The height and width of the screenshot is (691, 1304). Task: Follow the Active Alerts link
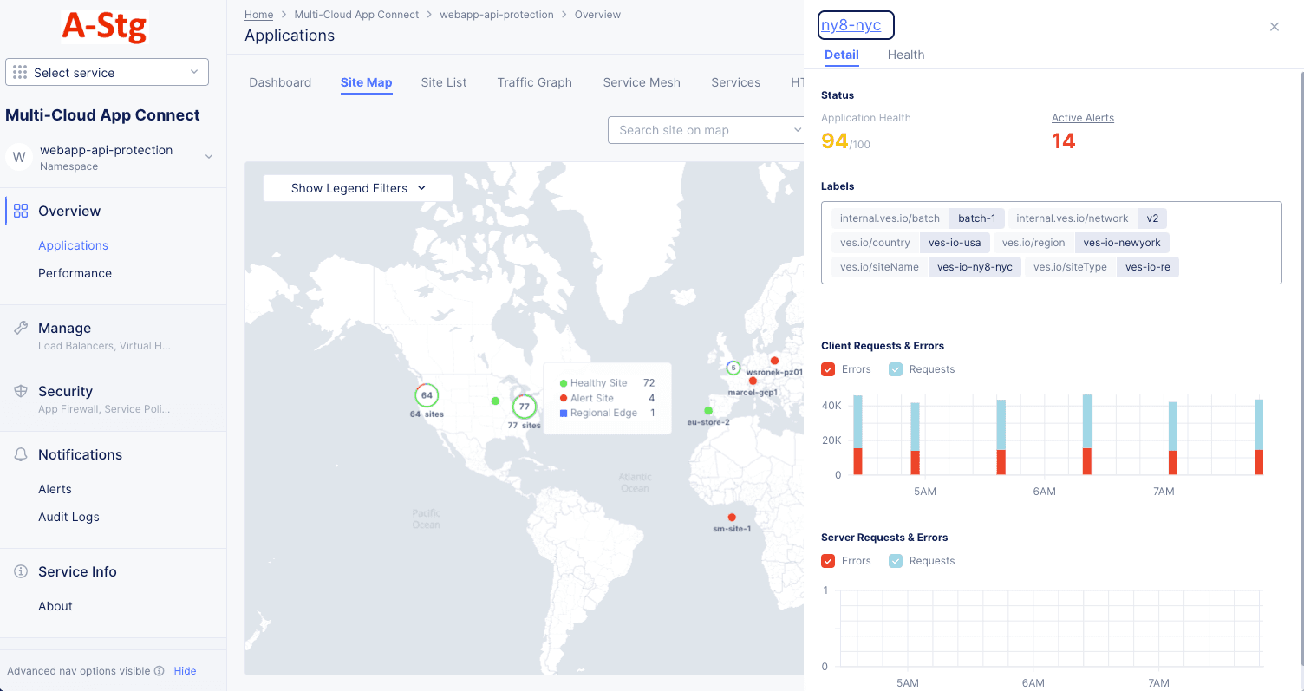coord(1082,118)
